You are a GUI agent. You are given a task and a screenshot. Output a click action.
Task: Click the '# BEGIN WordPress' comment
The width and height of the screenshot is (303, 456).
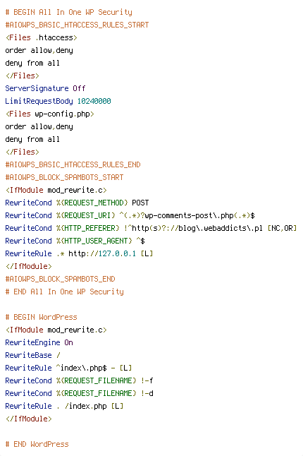[x=41, y=317]
